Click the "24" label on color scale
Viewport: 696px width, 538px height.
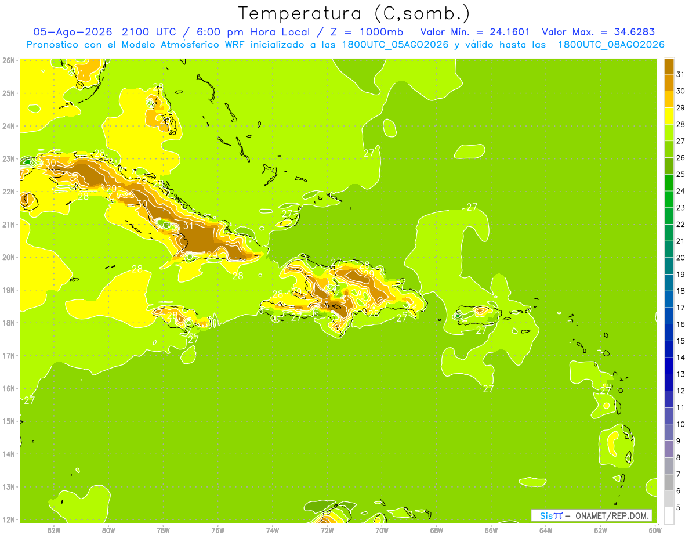tap(681, 191)
